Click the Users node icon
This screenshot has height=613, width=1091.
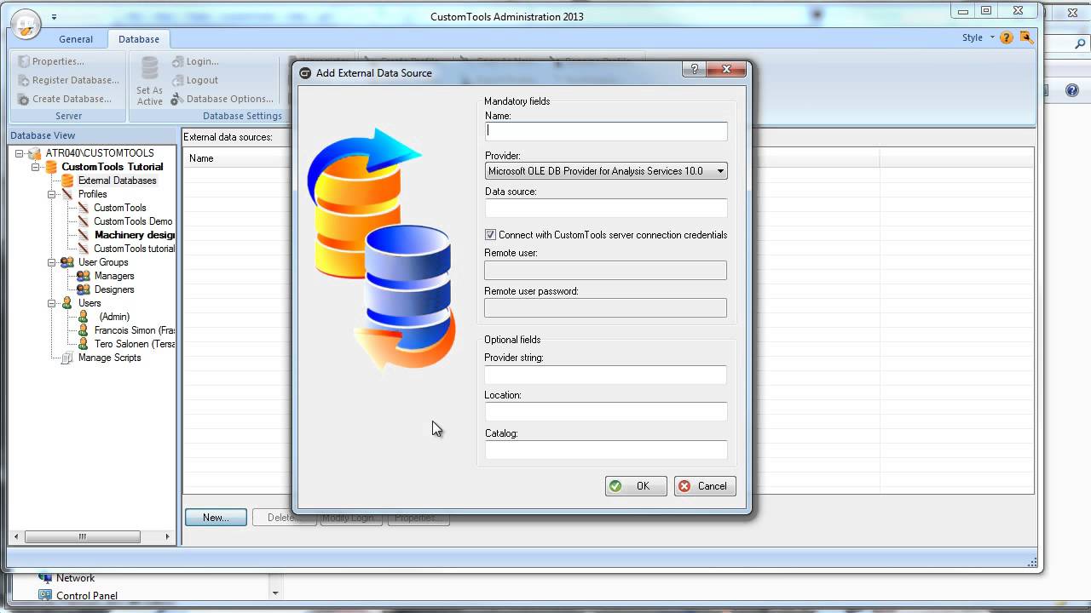[67, 303]
